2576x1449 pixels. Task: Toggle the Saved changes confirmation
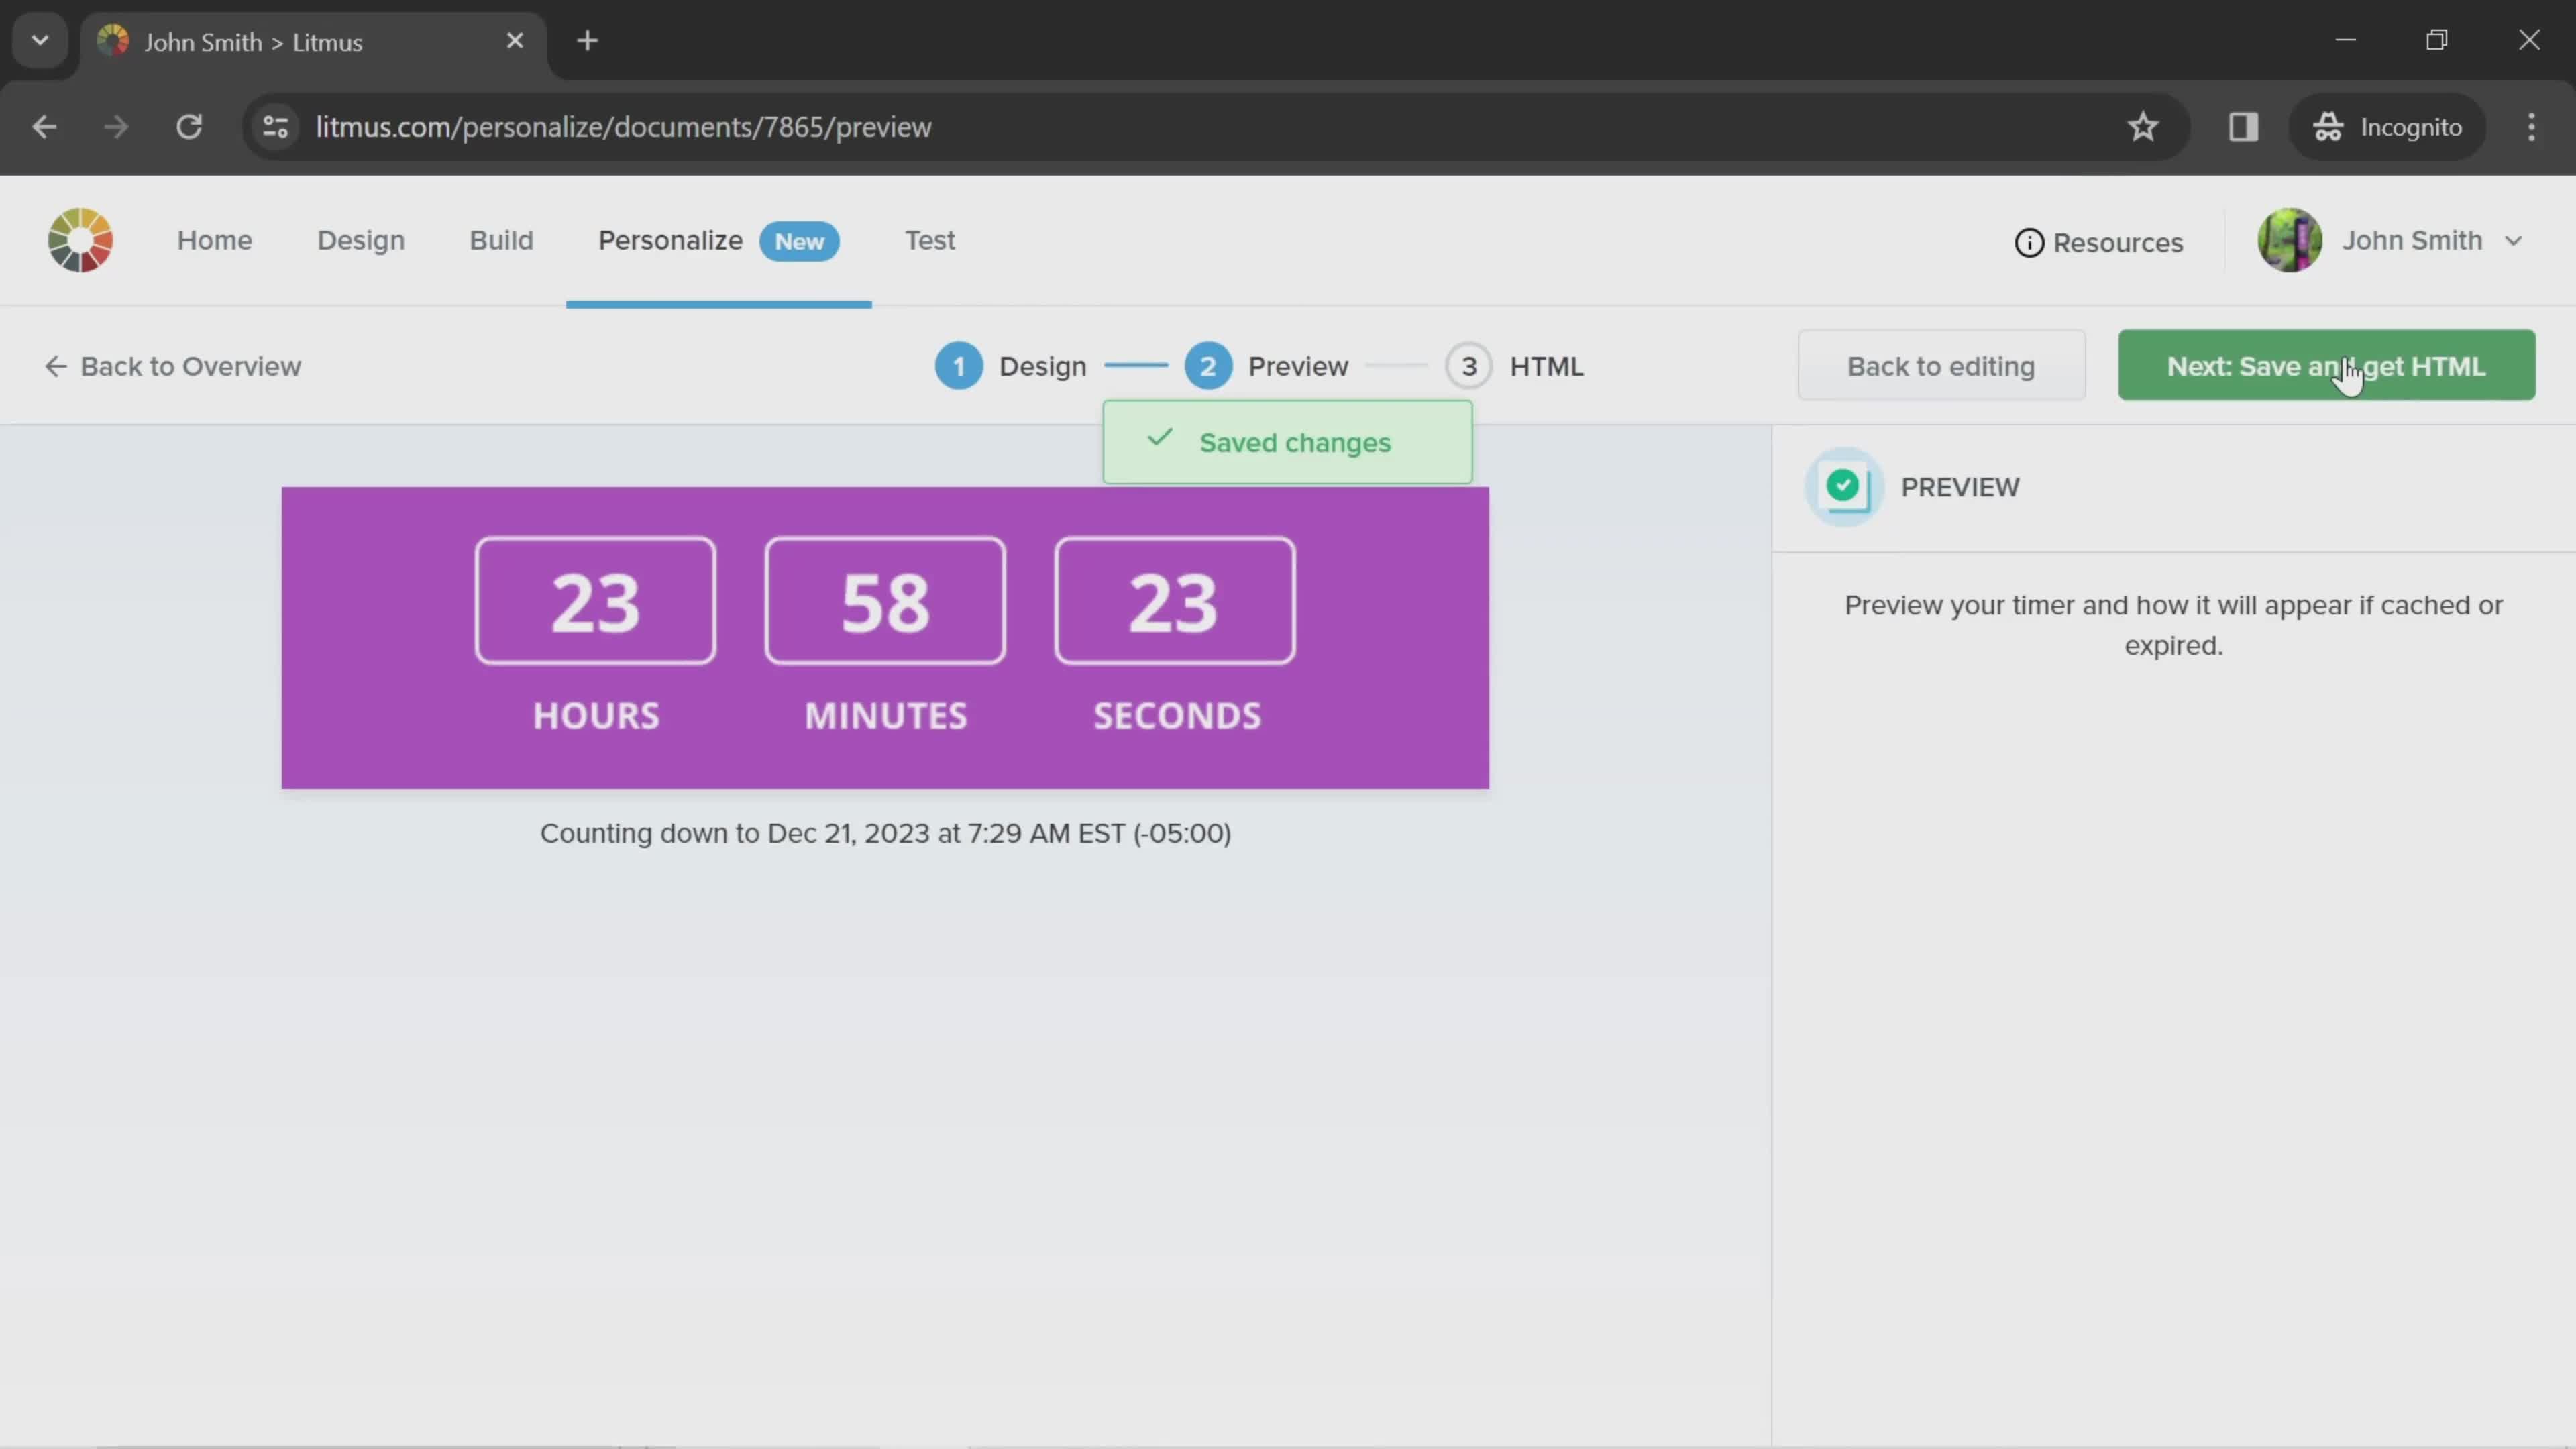[x=1286, y=442]
